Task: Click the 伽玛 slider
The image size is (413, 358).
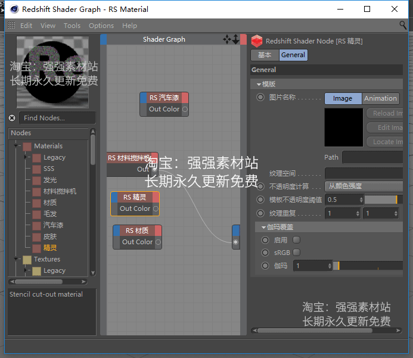Action: [x=368, y=266]
